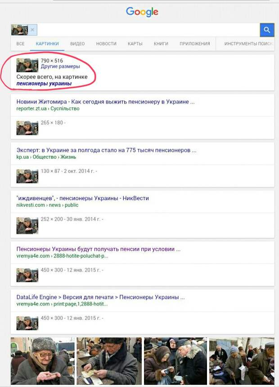The image size is (279, 387).
Task: Click inside the search input field
Action: [x=148, y=30]
